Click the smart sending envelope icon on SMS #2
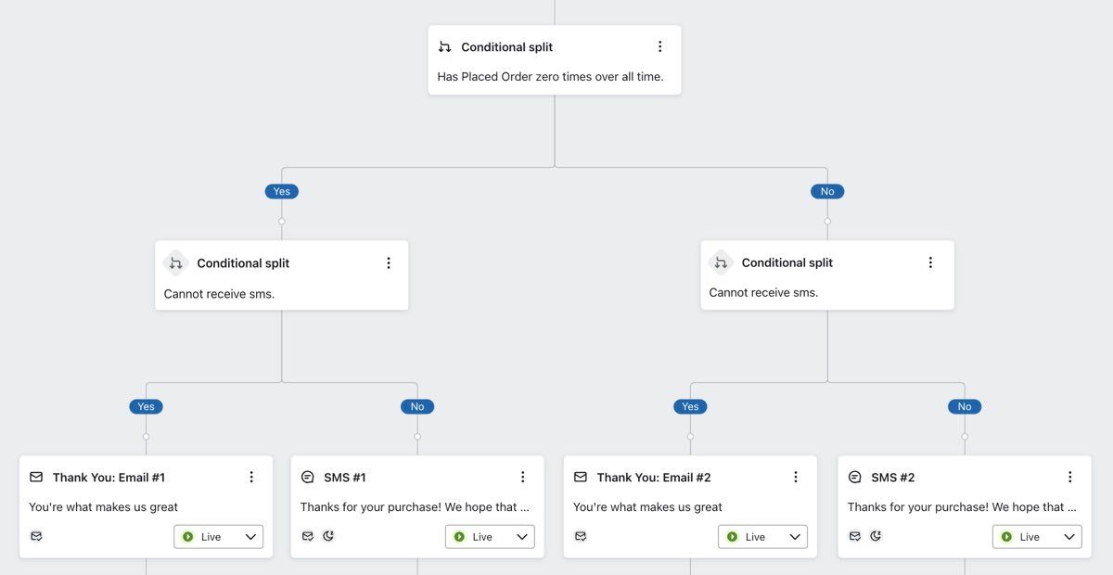Viewport: 1113px width, 575px height. coord(854,535)
